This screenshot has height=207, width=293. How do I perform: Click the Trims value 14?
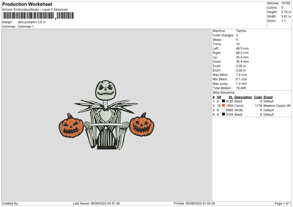pyautogui.click(x=238, y=44)
